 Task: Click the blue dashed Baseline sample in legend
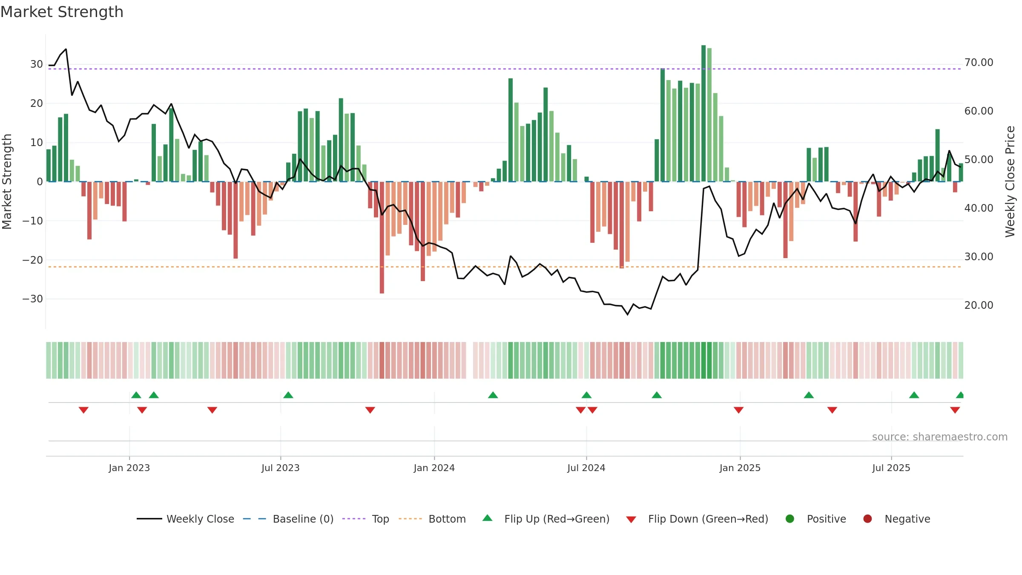[x=255, y=519]
